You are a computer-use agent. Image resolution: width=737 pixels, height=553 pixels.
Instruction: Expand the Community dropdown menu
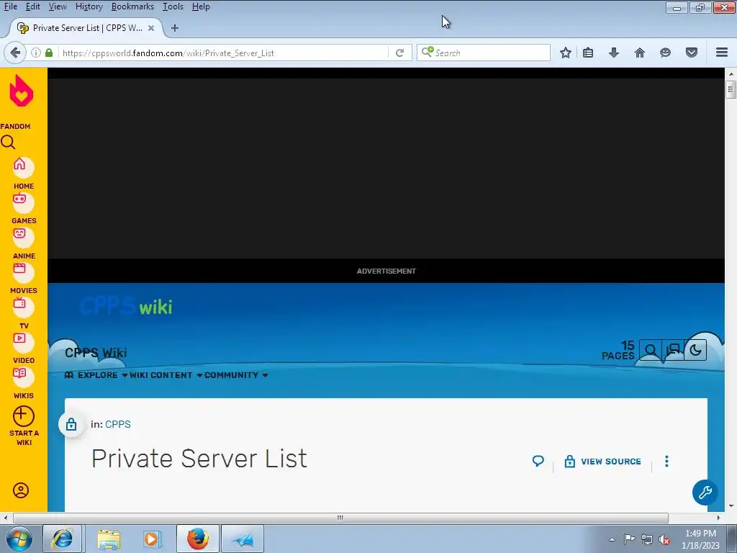(x=236, y=374)
